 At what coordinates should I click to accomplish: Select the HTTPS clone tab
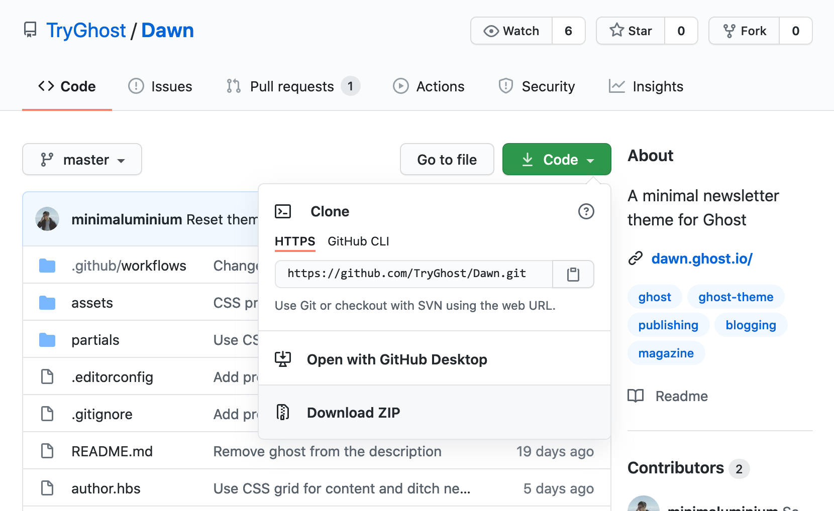[x=295, y=241]
